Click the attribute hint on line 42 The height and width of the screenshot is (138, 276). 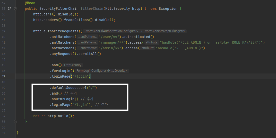(x=148, y=48)
